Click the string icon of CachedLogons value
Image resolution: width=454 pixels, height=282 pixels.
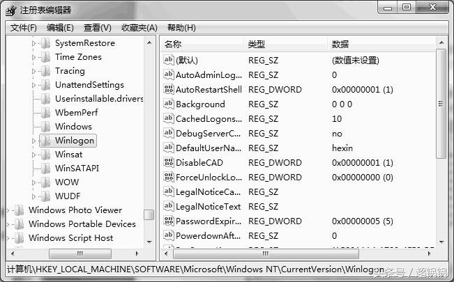[x=169, y=118]
